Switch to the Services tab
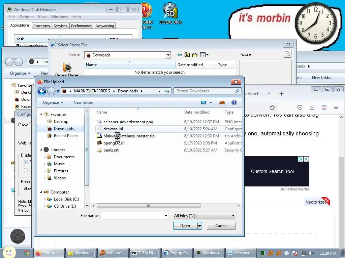Screen dimensions: 345x258 pos(61,26)
